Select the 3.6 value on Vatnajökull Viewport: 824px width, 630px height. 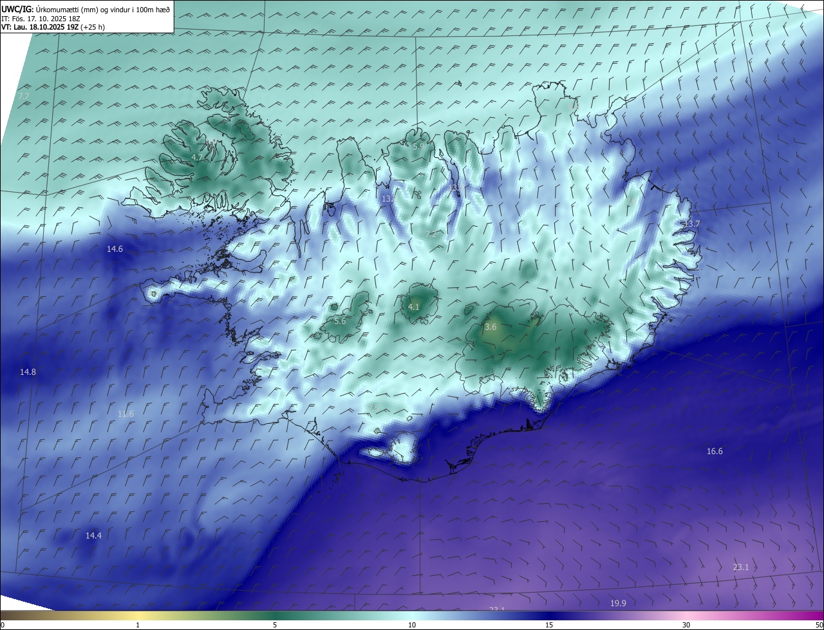[491, 327]
